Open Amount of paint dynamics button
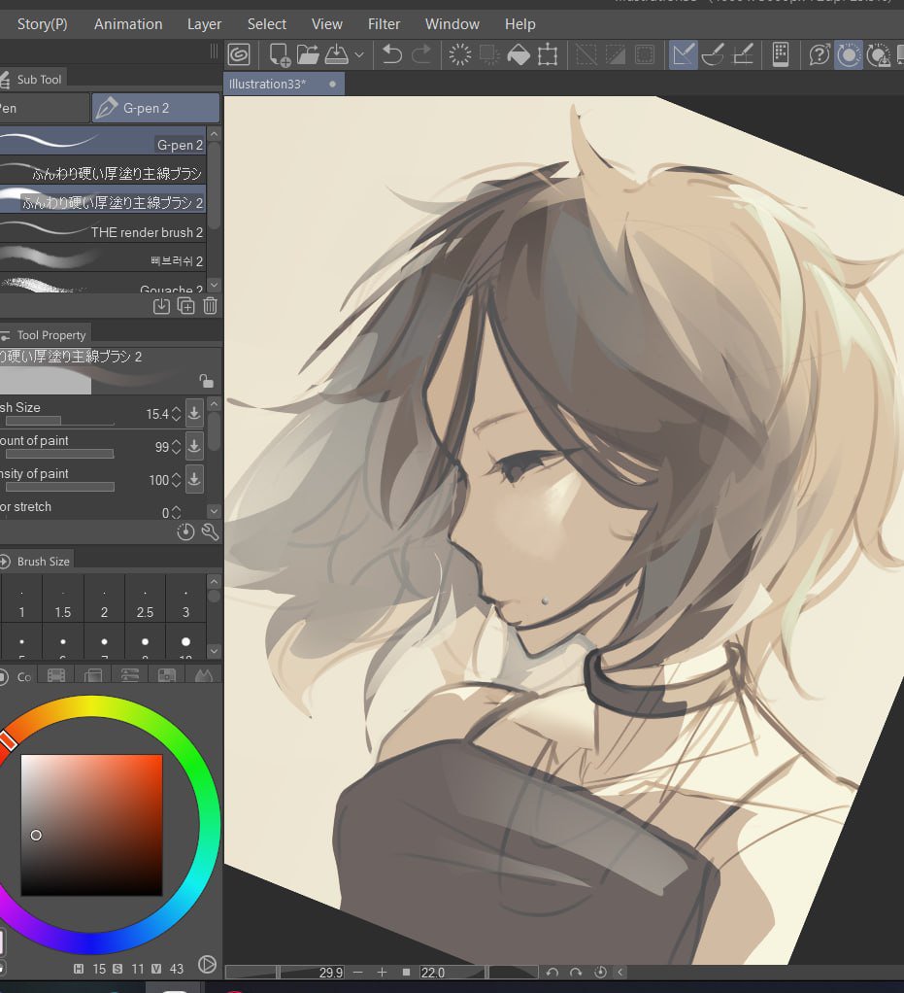Viewport: 904px width, 993px height. (x=194, y=446)
